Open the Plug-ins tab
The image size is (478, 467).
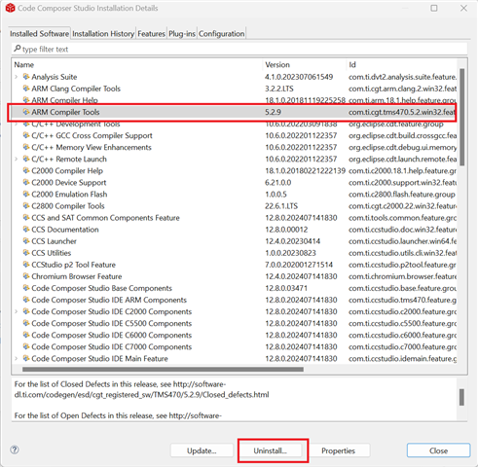[x=182, y=33]
